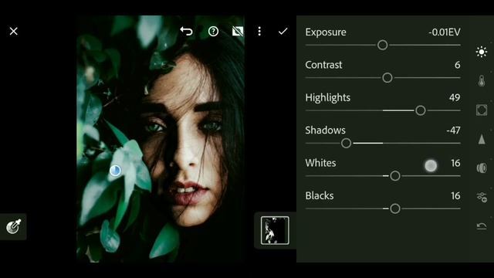Viewport: 494px width, 278px height.
Task: Click the Highlights value 49
Action: click(x=455, y=98)
